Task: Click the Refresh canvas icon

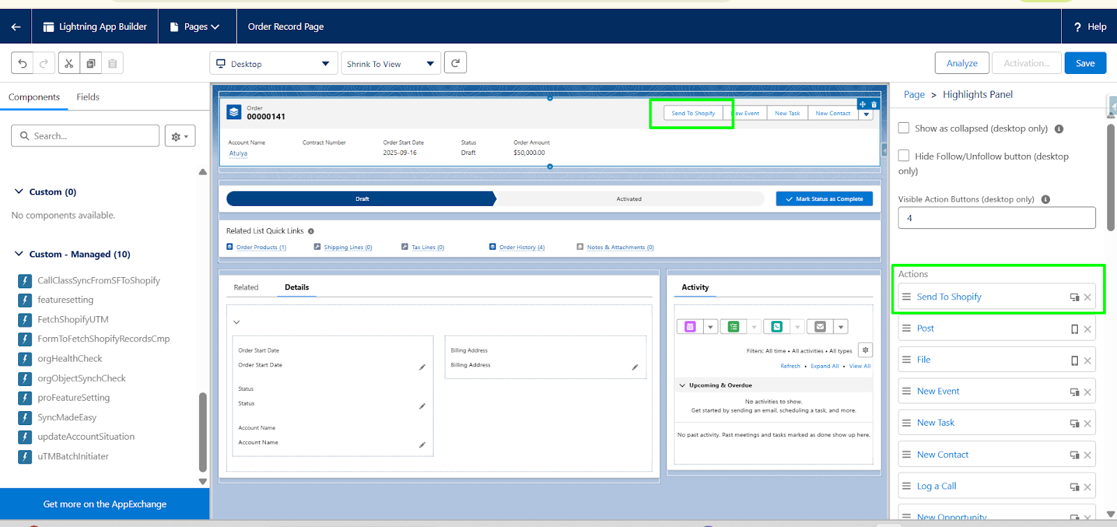Action: pyautogui.click(x=455, y=63)
